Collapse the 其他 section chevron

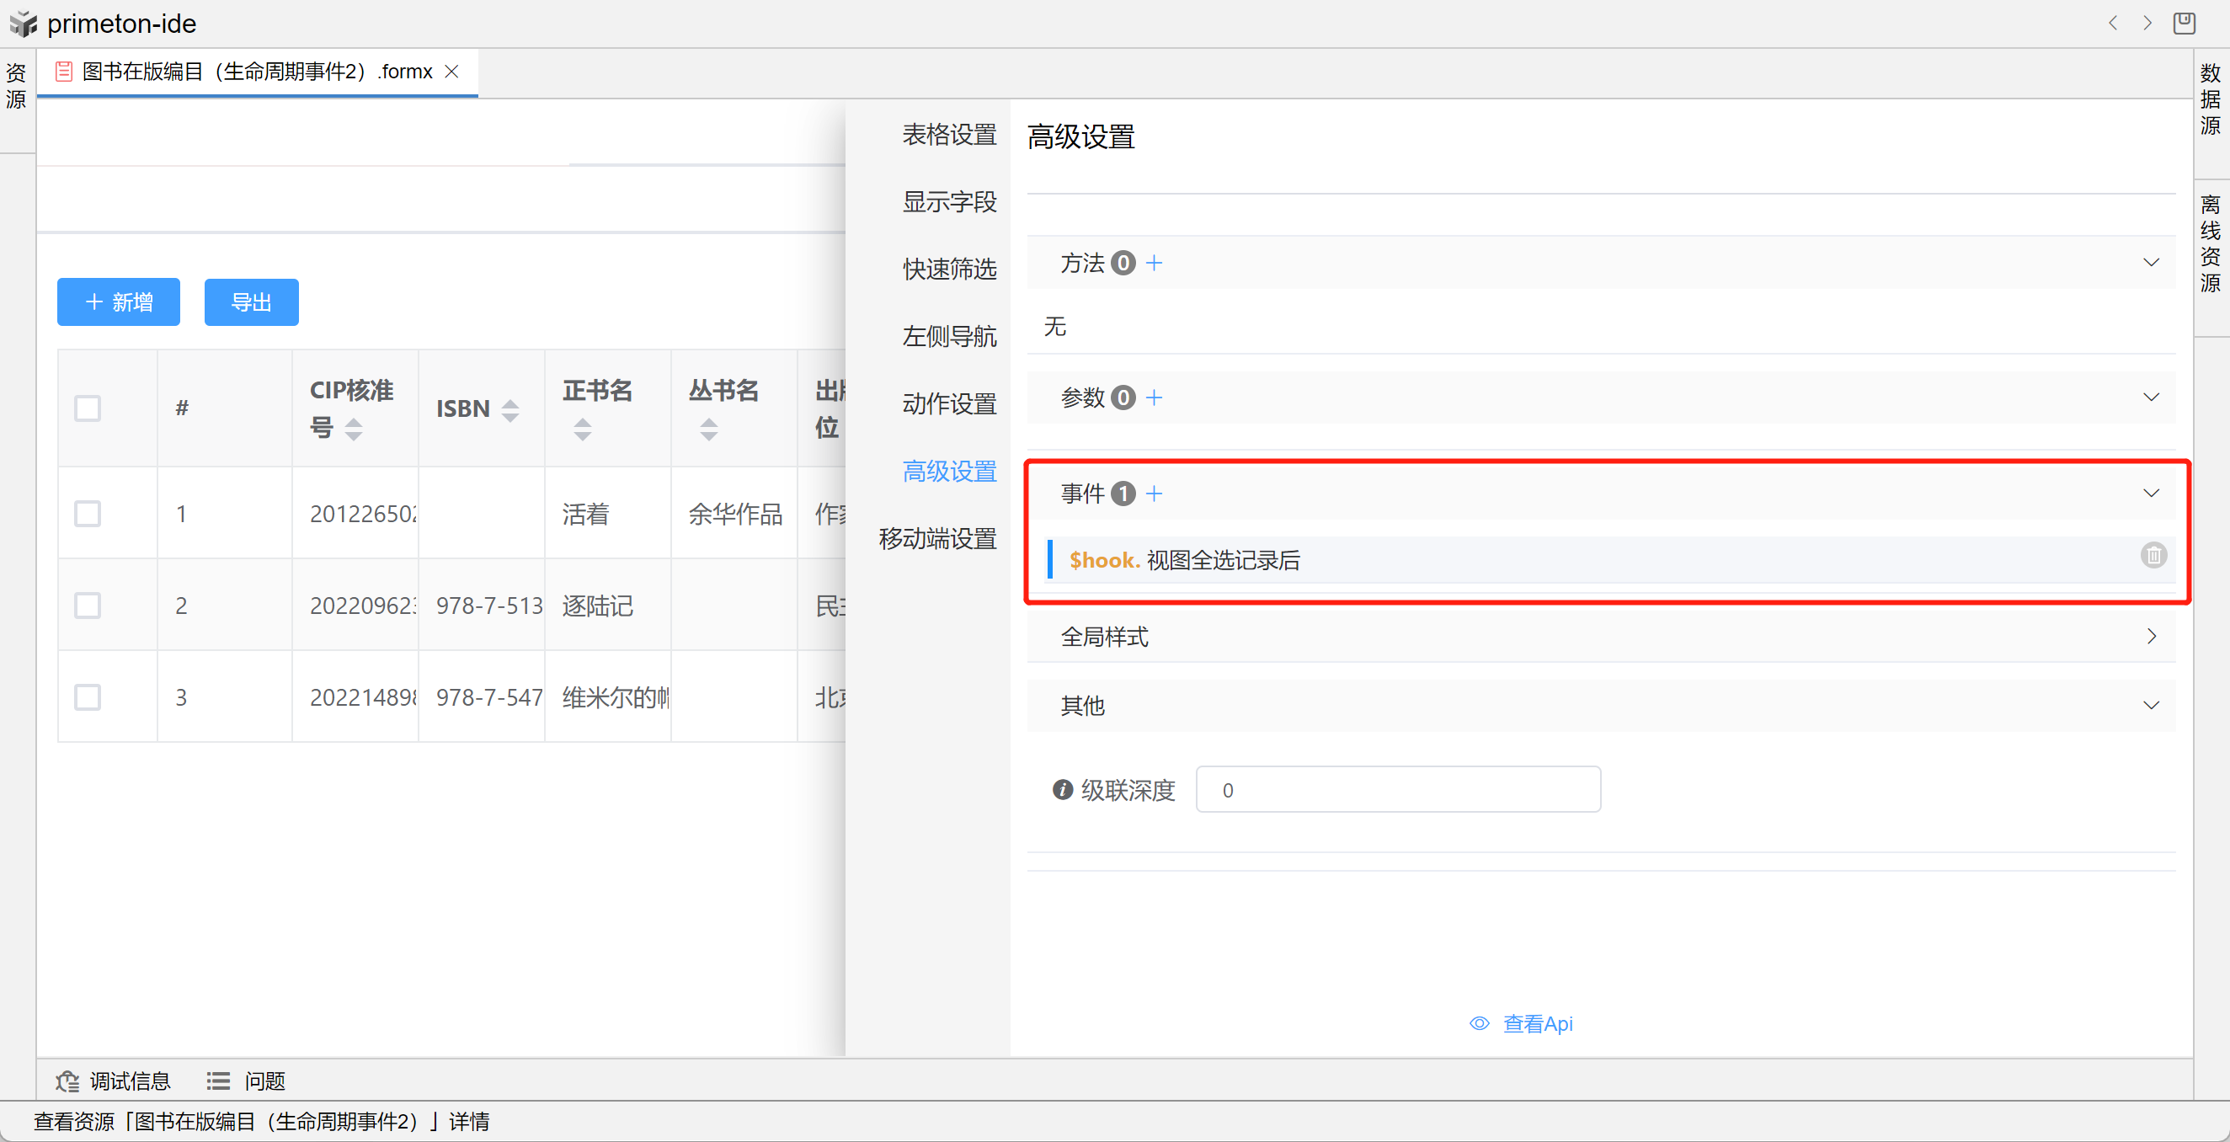click(2150, 705)
